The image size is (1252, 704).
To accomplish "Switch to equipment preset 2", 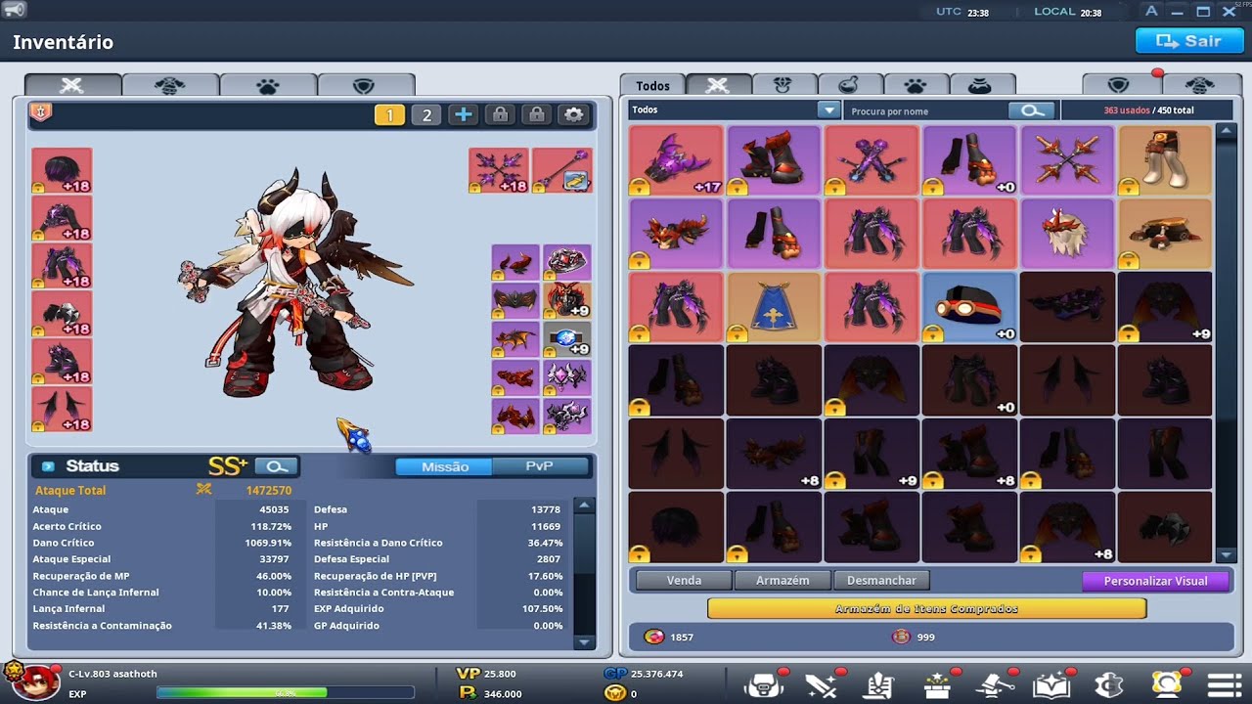I will click(425, 114).
